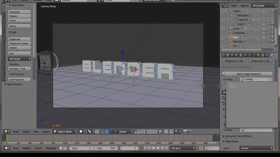This screenshot has height=157, width=280.
Task: Jump to the end frame
Action: [x=167, y=148]
